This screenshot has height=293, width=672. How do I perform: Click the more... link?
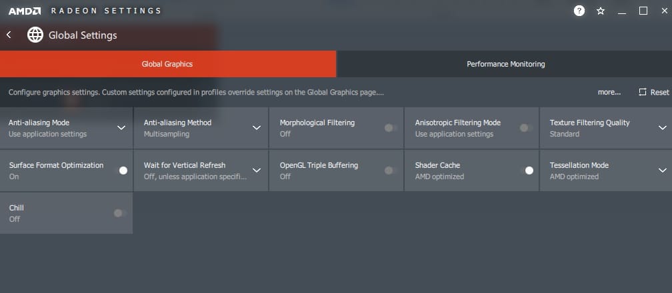609,92
